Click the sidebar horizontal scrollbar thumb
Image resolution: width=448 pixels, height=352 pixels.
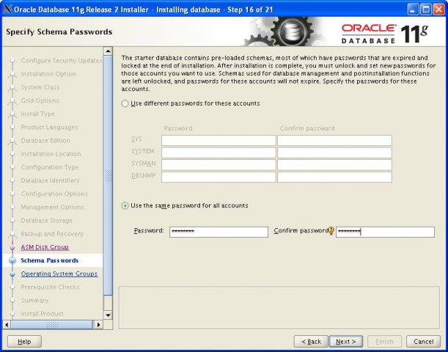[52, 325]
